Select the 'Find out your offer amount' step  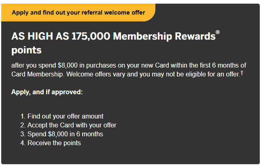pos(66,116)
